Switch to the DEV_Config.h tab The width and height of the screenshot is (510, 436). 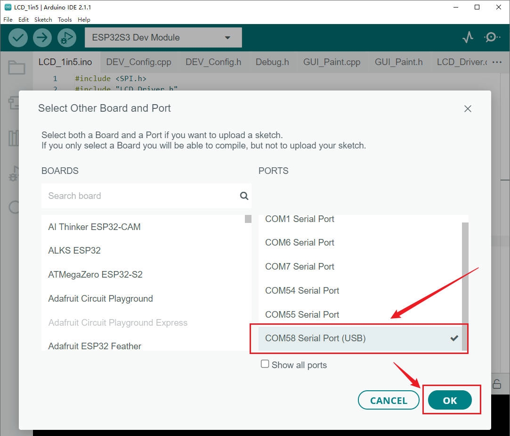[213, 62]
